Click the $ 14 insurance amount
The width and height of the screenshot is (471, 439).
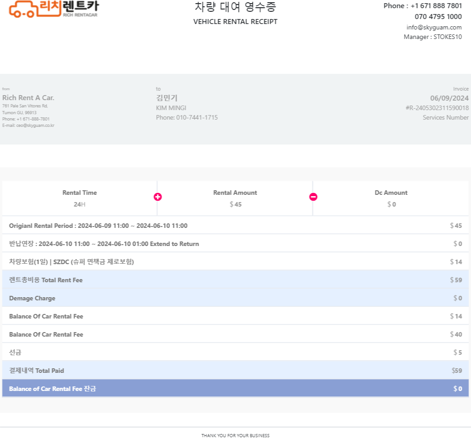pyautogui.click(x=456, y=262)
